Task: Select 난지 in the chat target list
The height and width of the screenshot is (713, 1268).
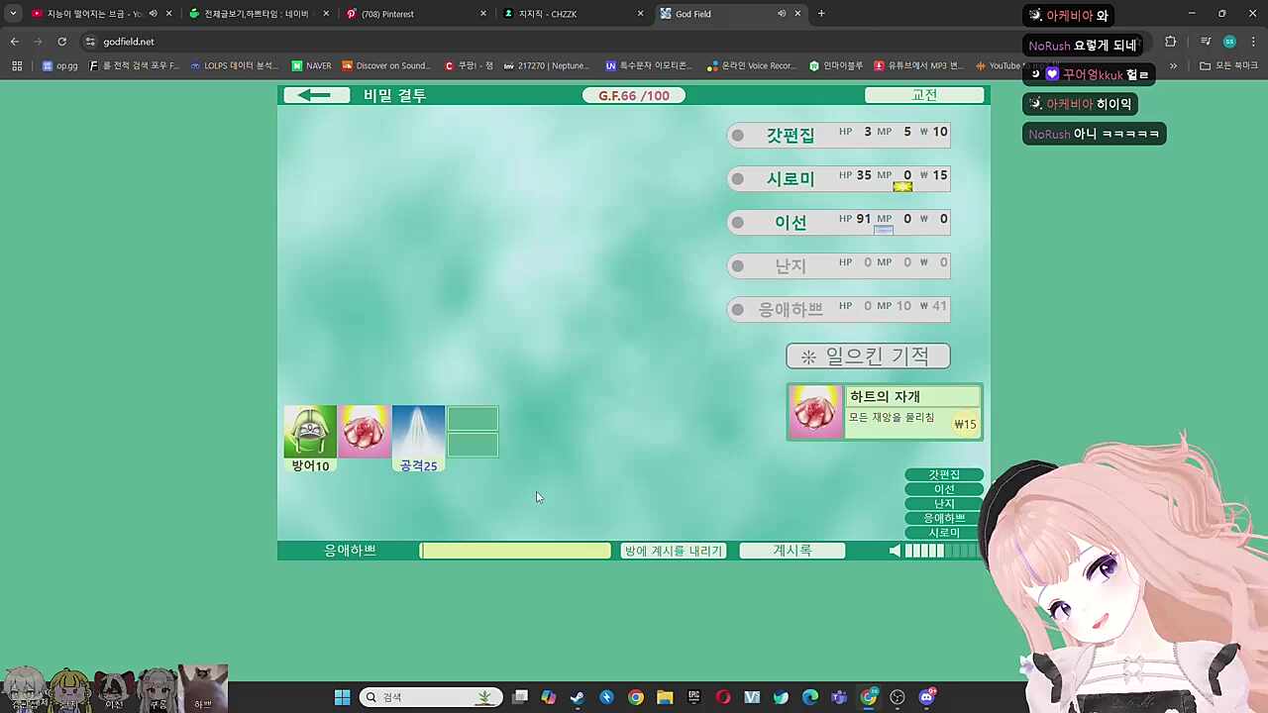Action: tap(944, 503)
